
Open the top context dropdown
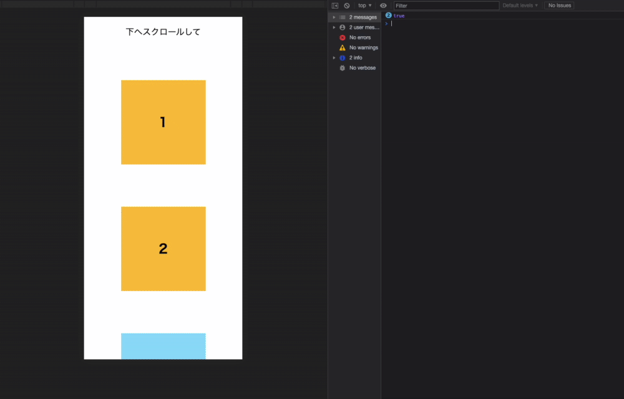tap(364, 6)
